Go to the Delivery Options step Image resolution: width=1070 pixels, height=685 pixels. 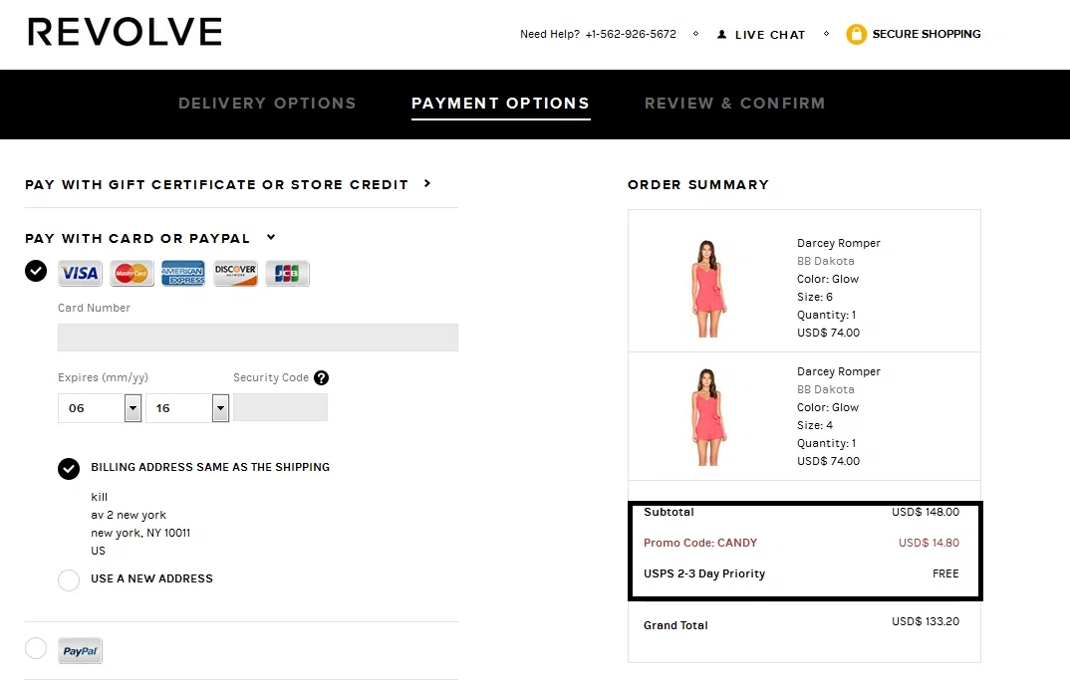pyautogui.click(x=267, y=103)
